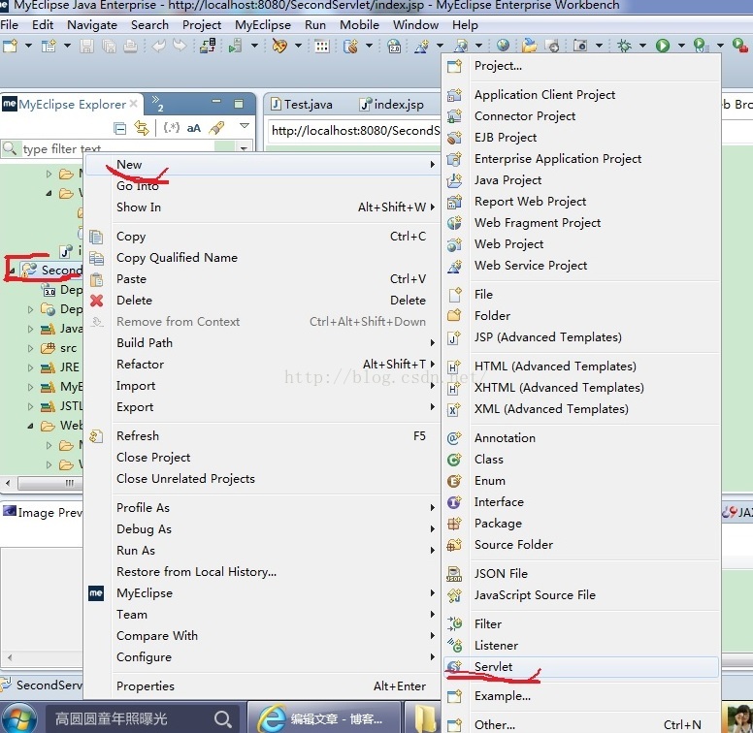Screen dimensions: 753x733
Task: Click the JSON File icon
Action: click(454, 573)
